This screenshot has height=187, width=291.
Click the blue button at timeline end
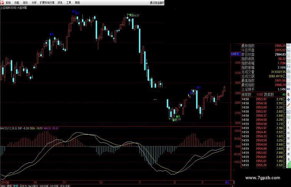pyautogui.click(x=227, y=182)
